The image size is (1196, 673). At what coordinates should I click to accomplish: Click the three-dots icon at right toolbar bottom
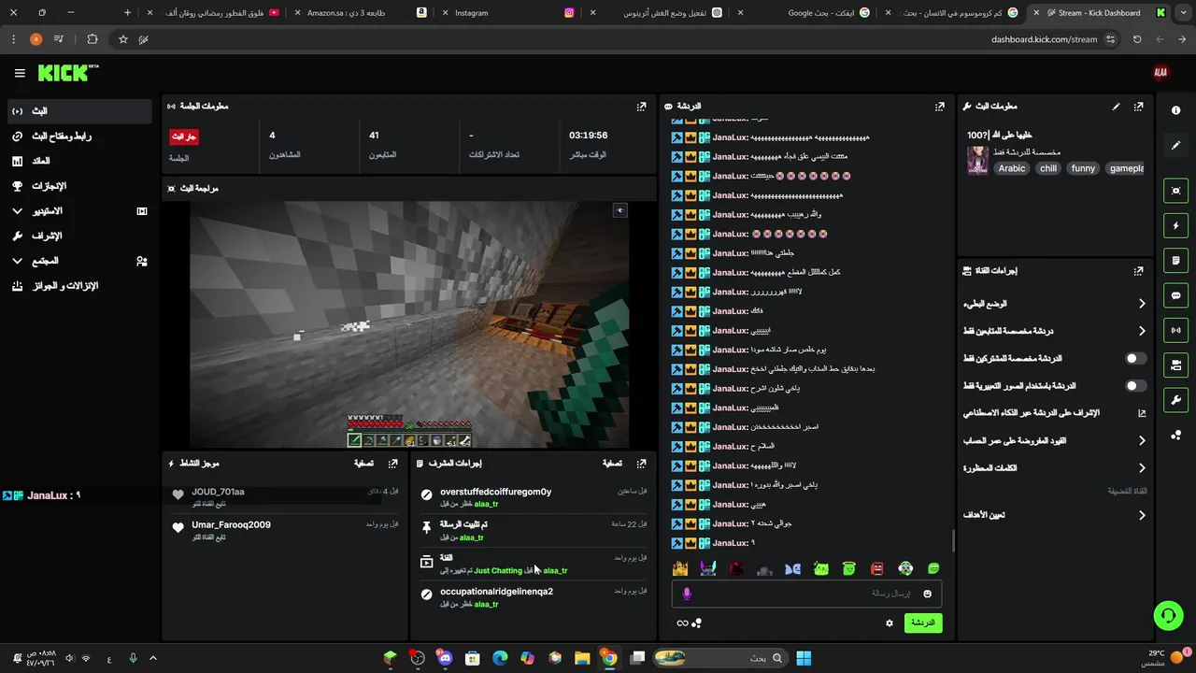(1175, 435)
